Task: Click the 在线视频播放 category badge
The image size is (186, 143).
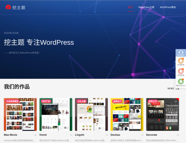Action: (x=12, y=101)
